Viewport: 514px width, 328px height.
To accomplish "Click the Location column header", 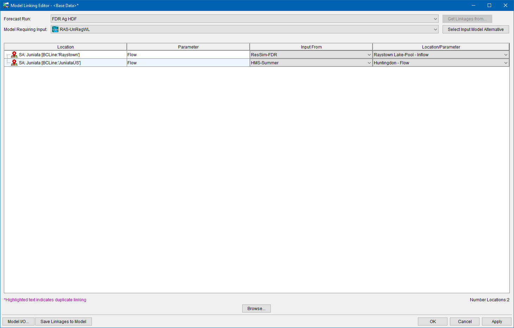I will [x=65, y=47].
